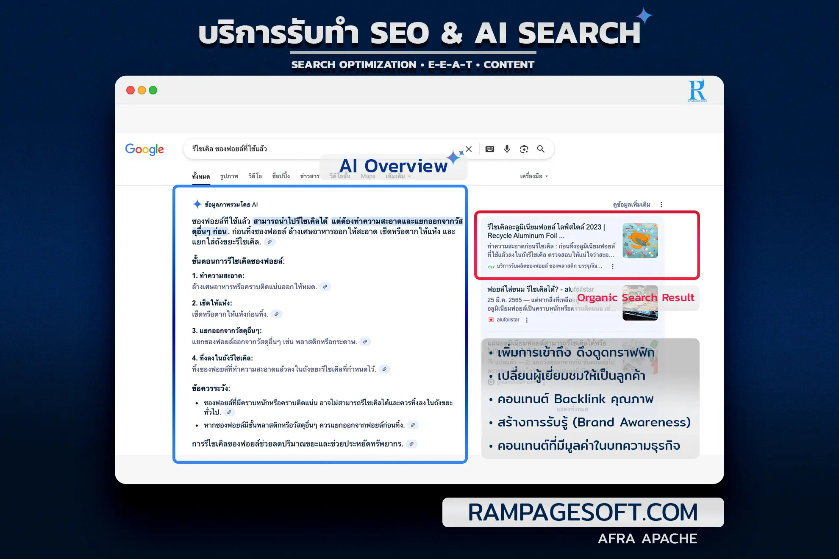
Task: Open source link chip after พลาสติกหรือกระดาษ
Action: pyautogui.click(x=365, y=342)
